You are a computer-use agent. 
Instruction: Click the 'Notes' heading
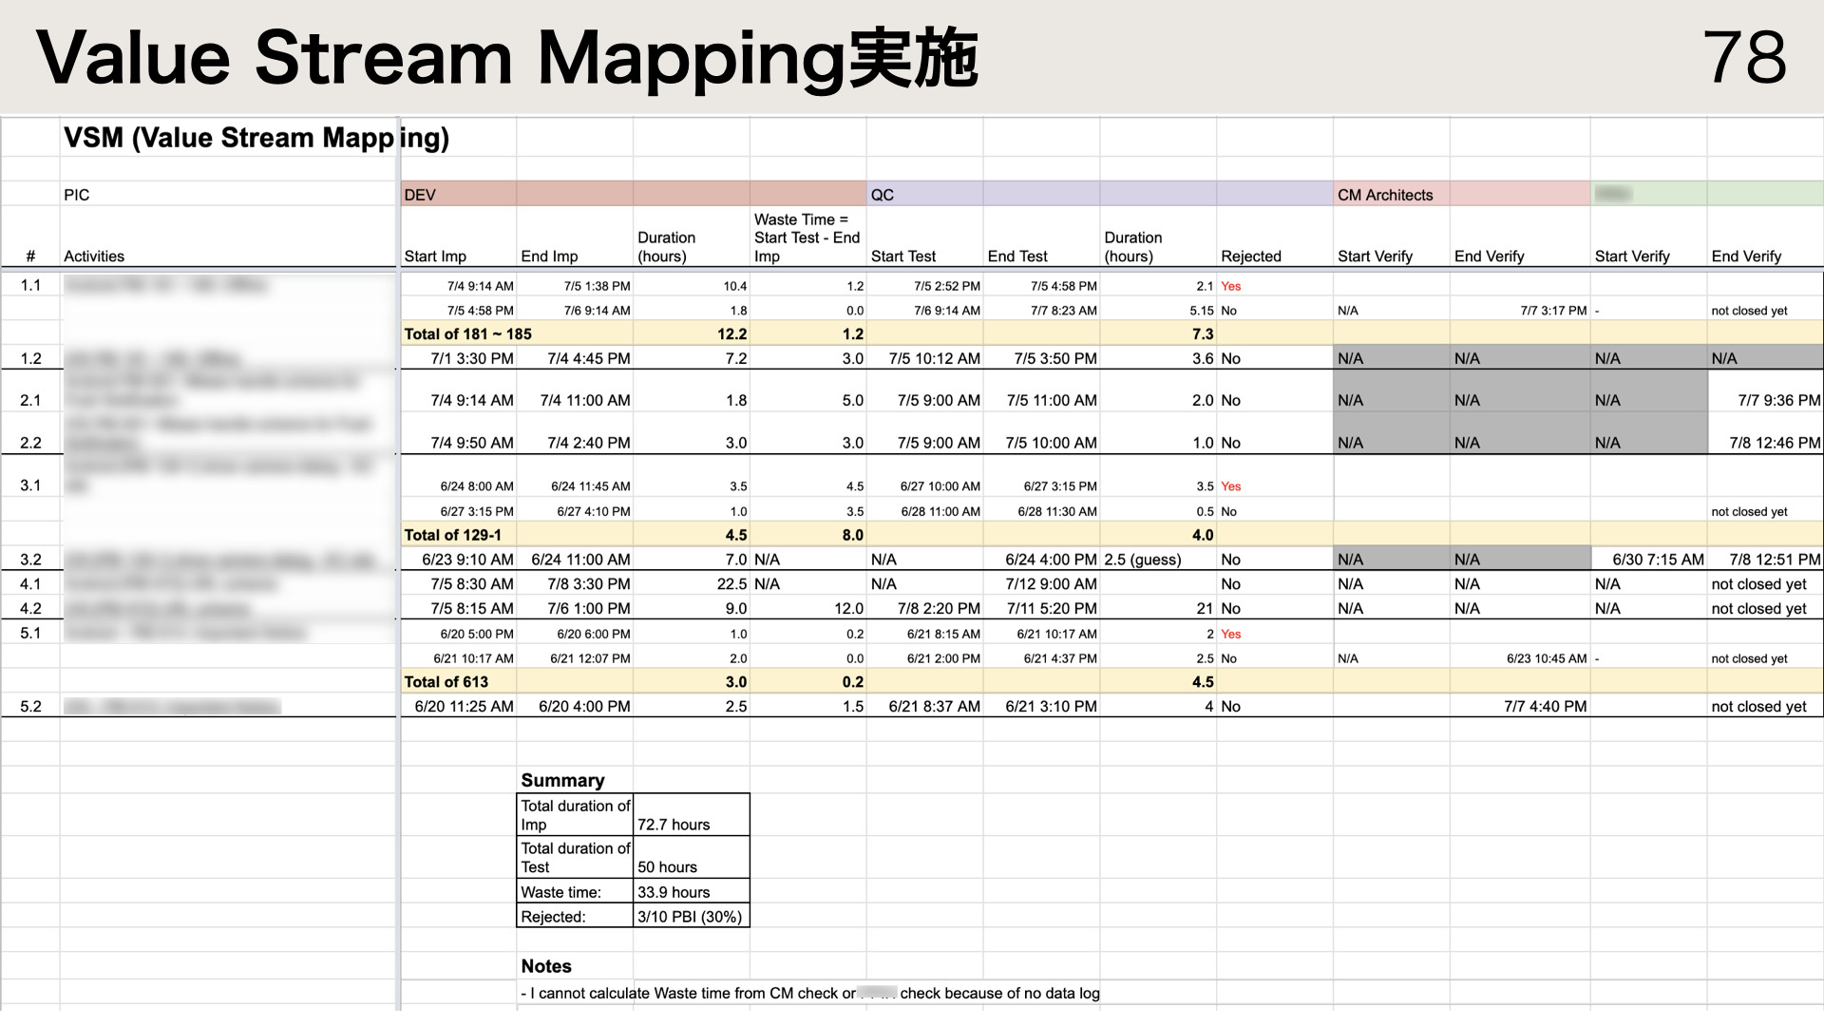point(545,966)
